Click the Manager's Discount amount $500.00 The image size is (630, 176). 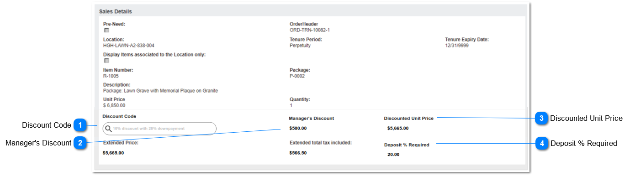(x=298, y=128)
